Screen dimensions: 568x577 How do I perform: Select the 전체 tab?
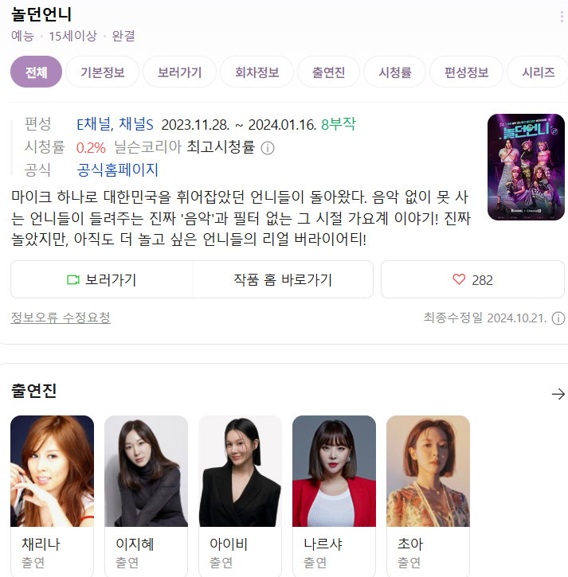coord(36,72)
